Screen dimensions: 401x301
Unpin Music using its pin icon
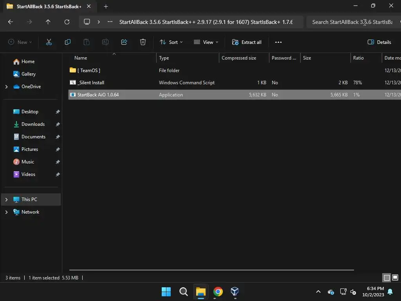click(58, 162)
